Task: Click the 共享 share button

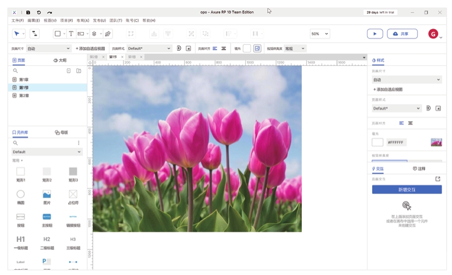Action: (402, 34)
